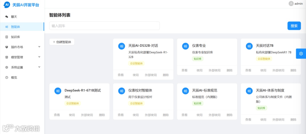This screenshot has height=134, width=306.
Task: Click the avatar icon of 天辰对话7B card
Action: pos(249,46)
